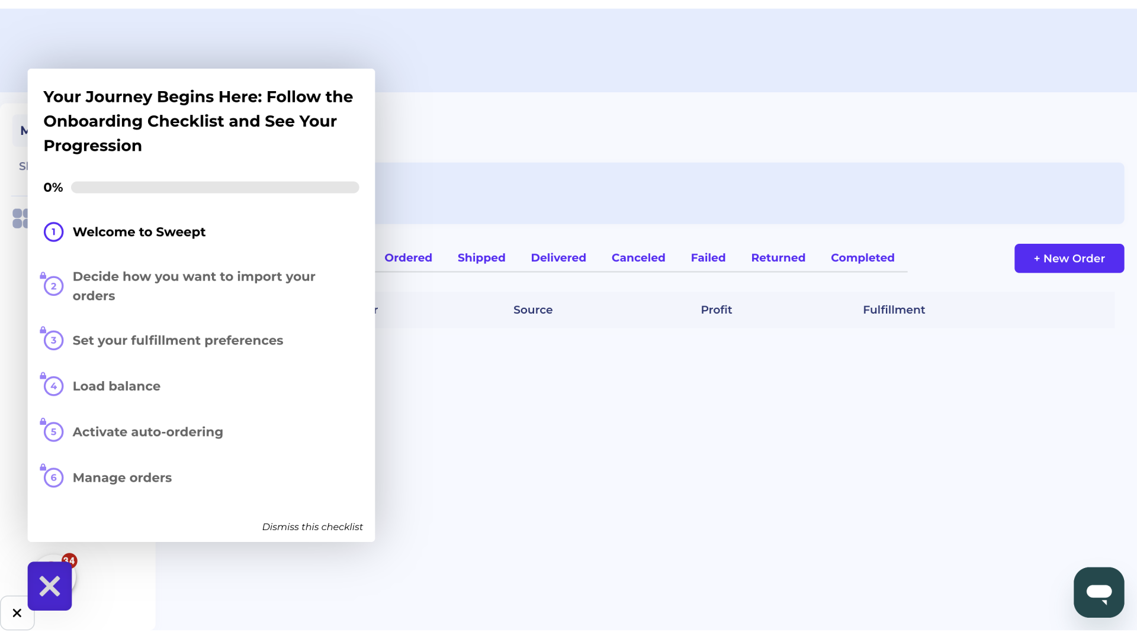Select the Load balance step

[x=117, y=386]
